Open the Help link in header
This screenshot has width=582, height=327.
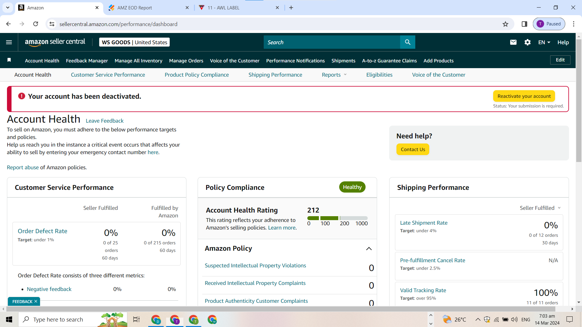[x=563, y=42]
